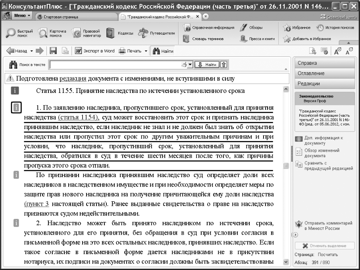Open info icon next to Статья 1155
This screenshot has width=360, height=270.
pyautogui.click(x=15, y=91)
